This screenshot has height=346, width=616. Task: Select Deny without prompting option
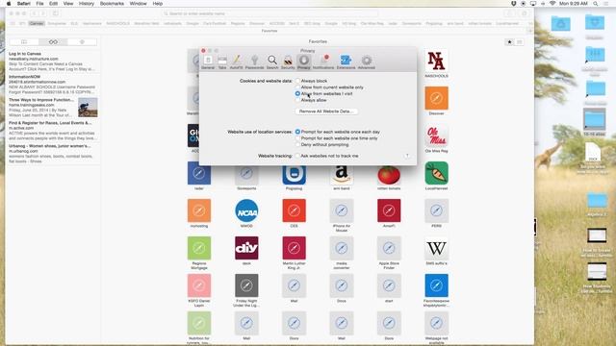pyautogui.click(x=321, y=145)
